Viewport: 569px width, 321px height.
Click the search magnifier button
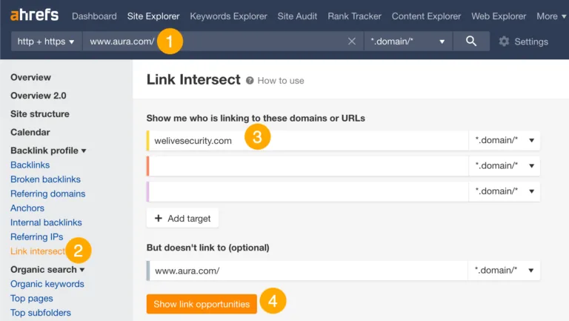pyautogui.click(x=471, y=42)
